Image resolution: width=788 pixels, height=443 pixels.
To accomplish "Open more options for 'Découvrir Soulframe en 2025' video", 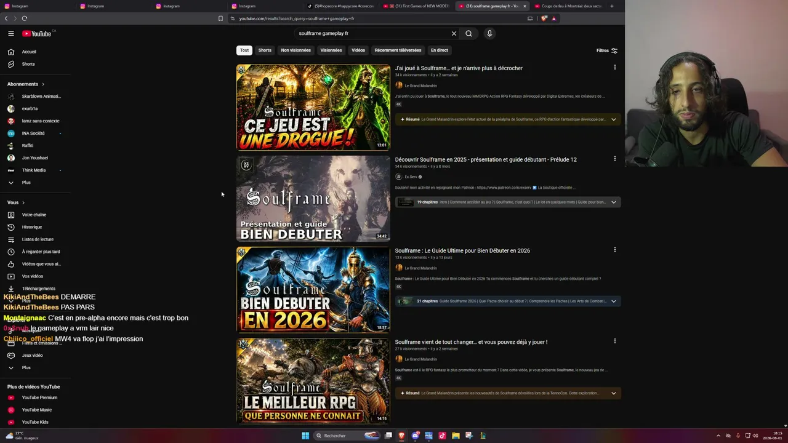I will pyautogui.click(x=614, y=159).
